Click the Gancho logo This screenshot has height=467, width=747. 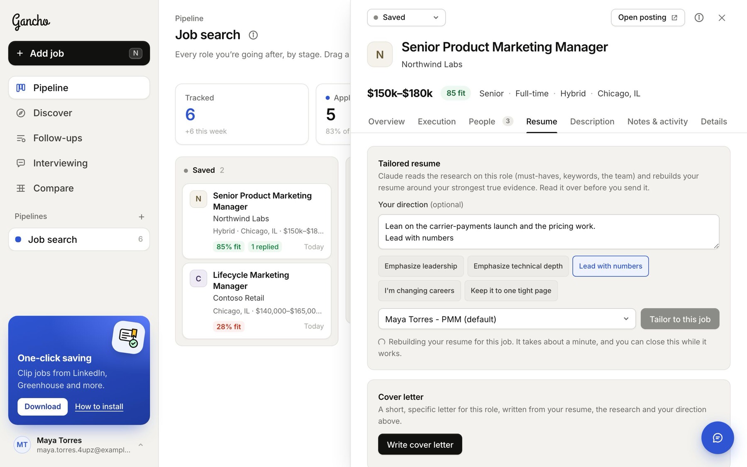click(x=31, y=21)
